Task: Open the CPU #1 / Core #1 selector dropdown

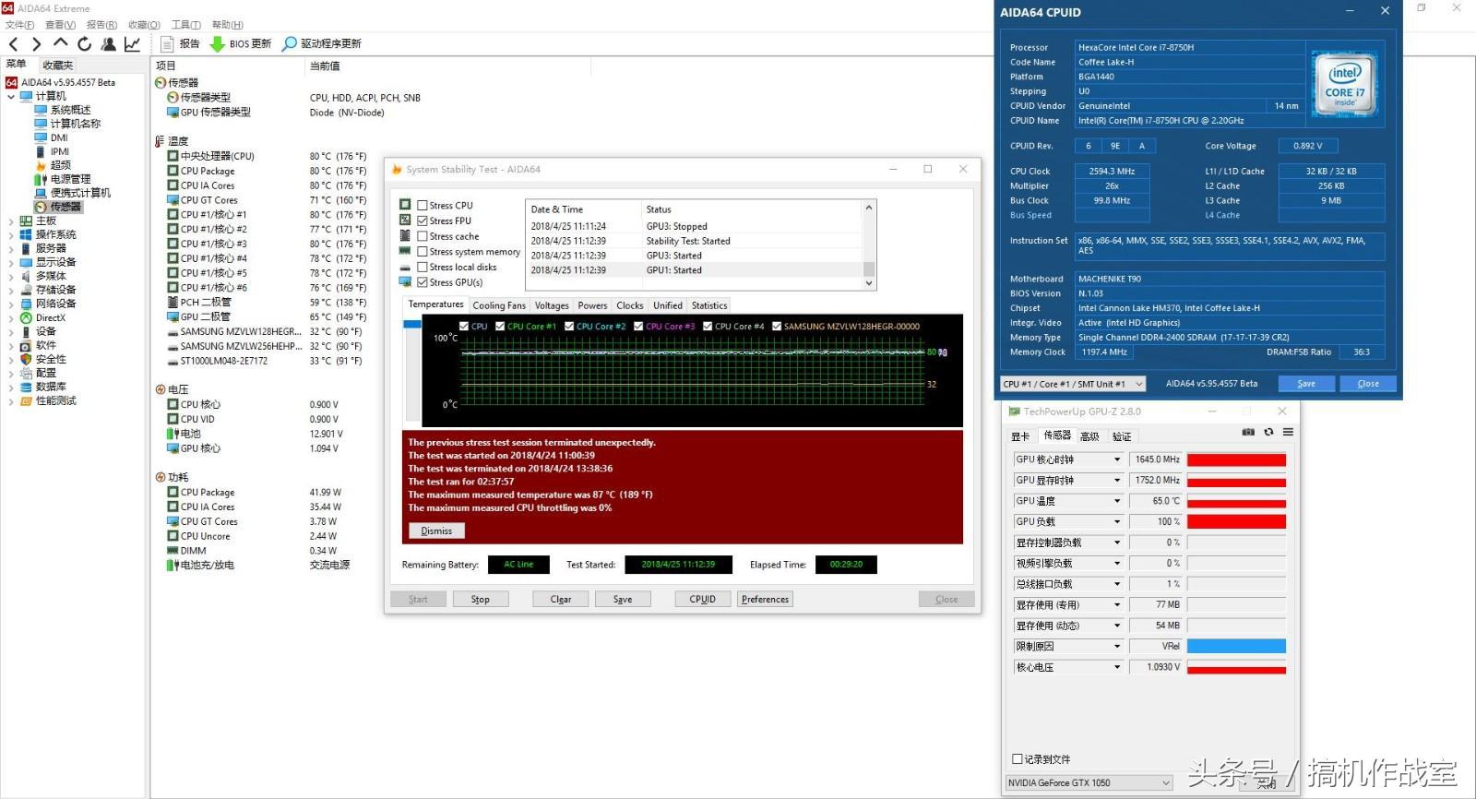Action: (x=1073, y=384)
